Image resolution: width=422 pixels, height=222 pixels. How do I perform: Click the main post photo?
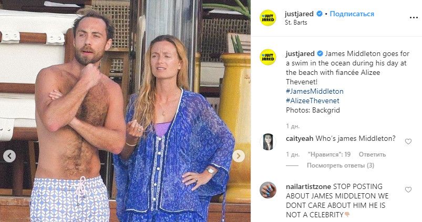[x=125, y=111]
